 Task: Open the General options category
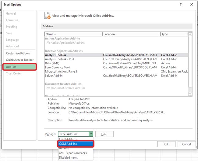tap(11, 13)
